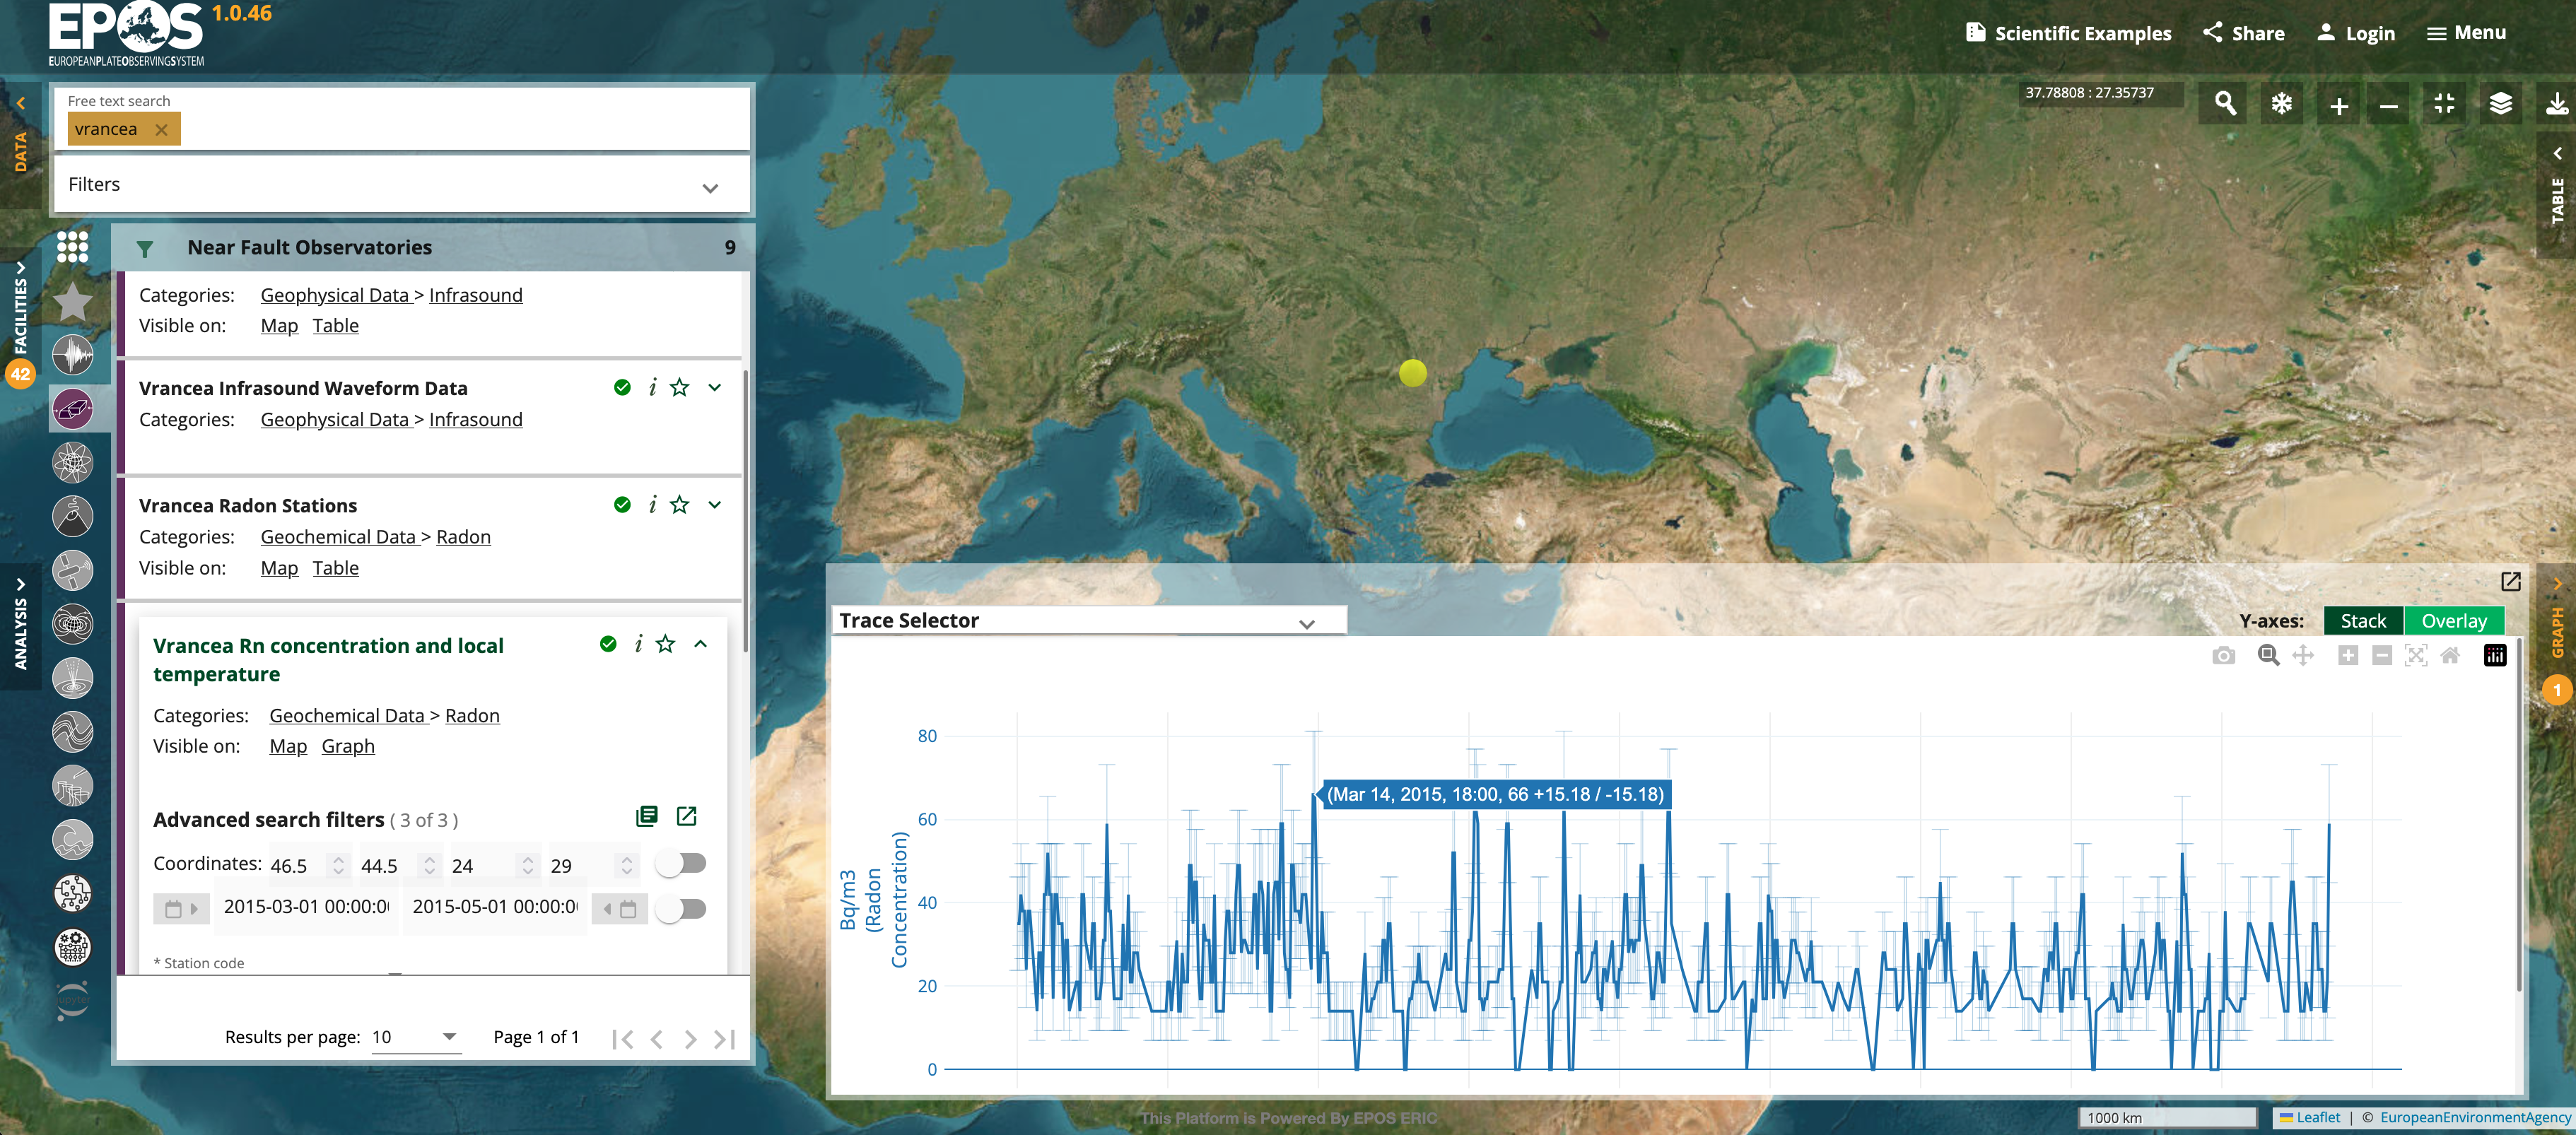Open info for Vrancea Infrasound Waveform Data

pyautogui.click(x=652, y=388)
